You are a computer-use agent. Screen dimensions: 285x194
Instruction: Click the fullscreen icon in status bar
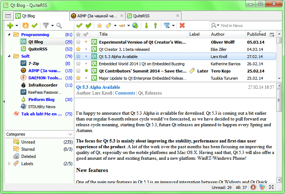pos(271,187)
